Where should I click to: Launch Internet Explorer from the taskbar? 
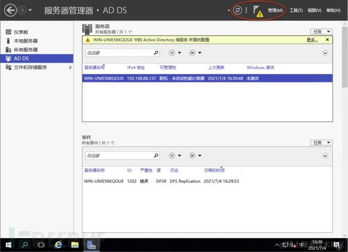pos(58,245)
